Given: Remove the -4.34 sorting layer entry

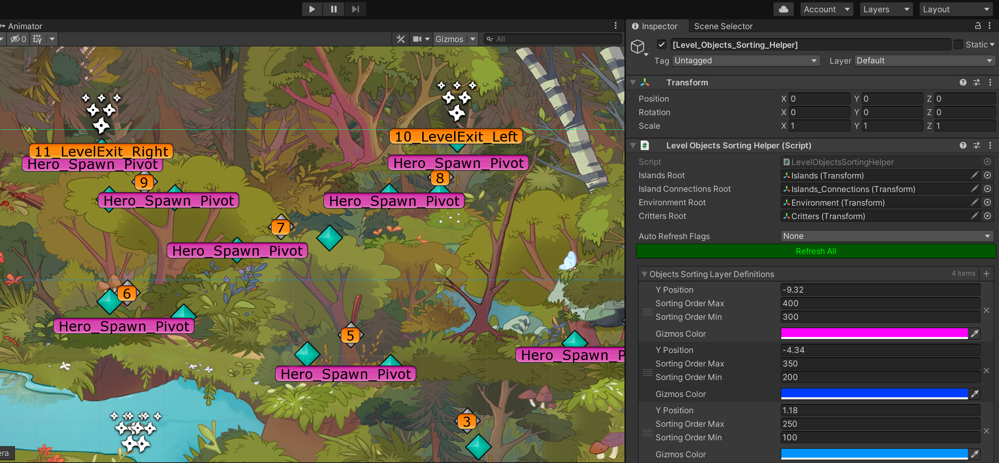Looking at the screenshot, I should (986, 371).
